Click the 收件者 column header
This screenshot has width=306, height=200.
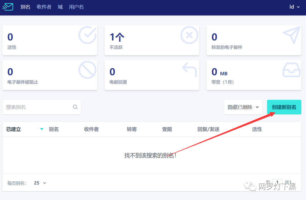pos(91,129)
